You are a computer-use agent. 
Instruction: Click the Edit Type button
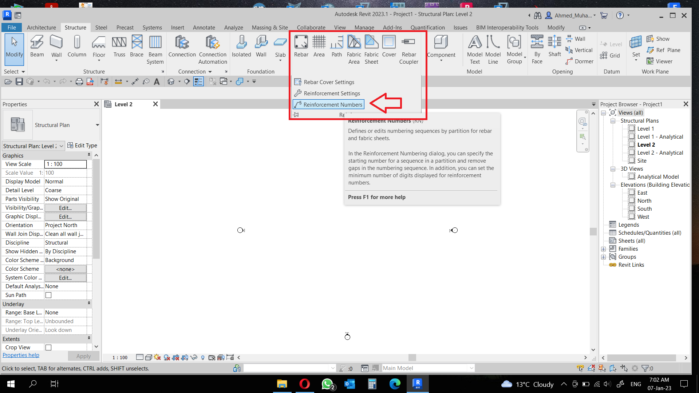coord(82,146)
